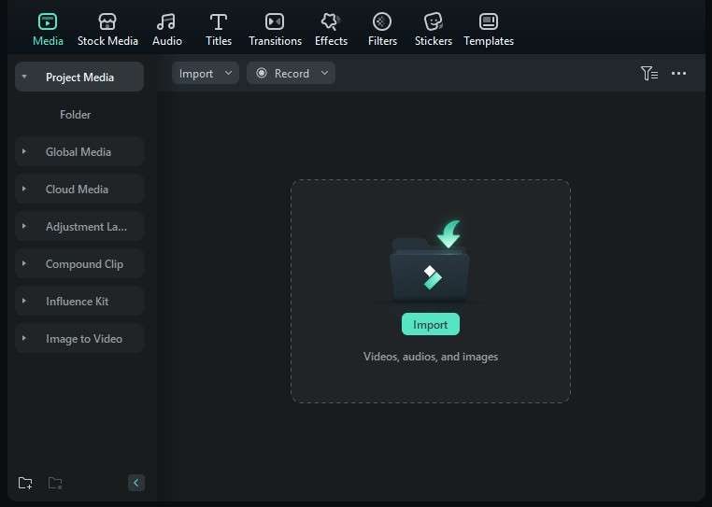Open the Titles tab
The image size is (712, 507).
(219, 30)
